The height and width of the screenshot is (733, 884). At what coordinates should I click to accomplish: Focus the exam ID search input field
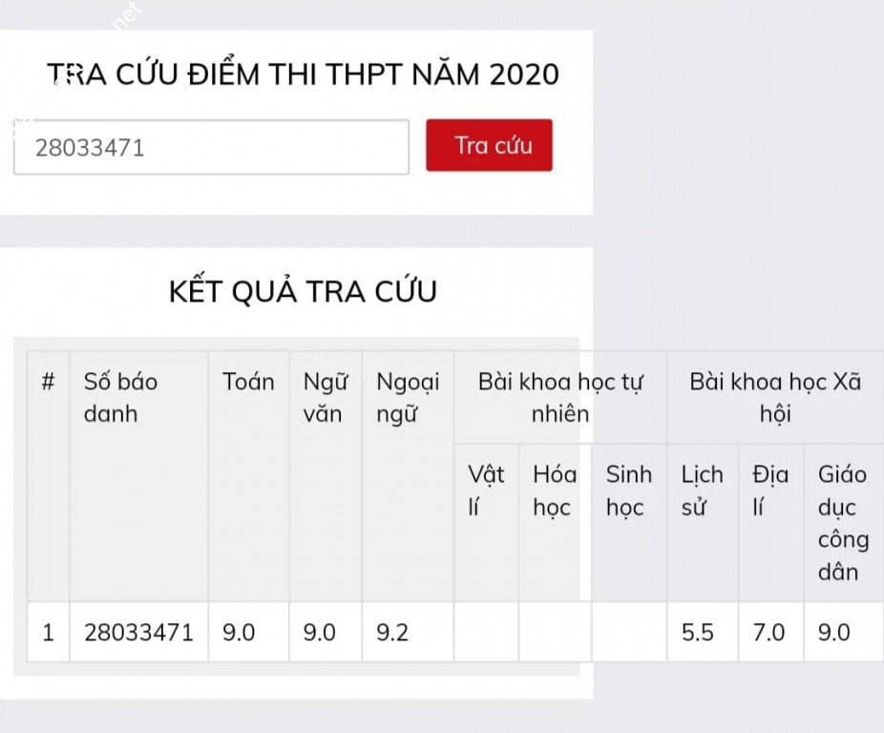(x=211, y=148)
